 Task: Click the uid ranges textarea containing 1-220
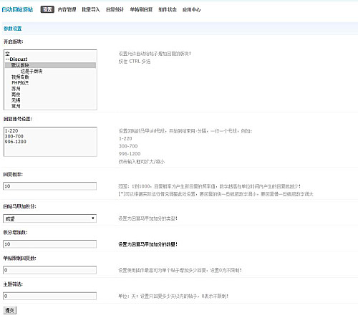click(x=50, y=142)
